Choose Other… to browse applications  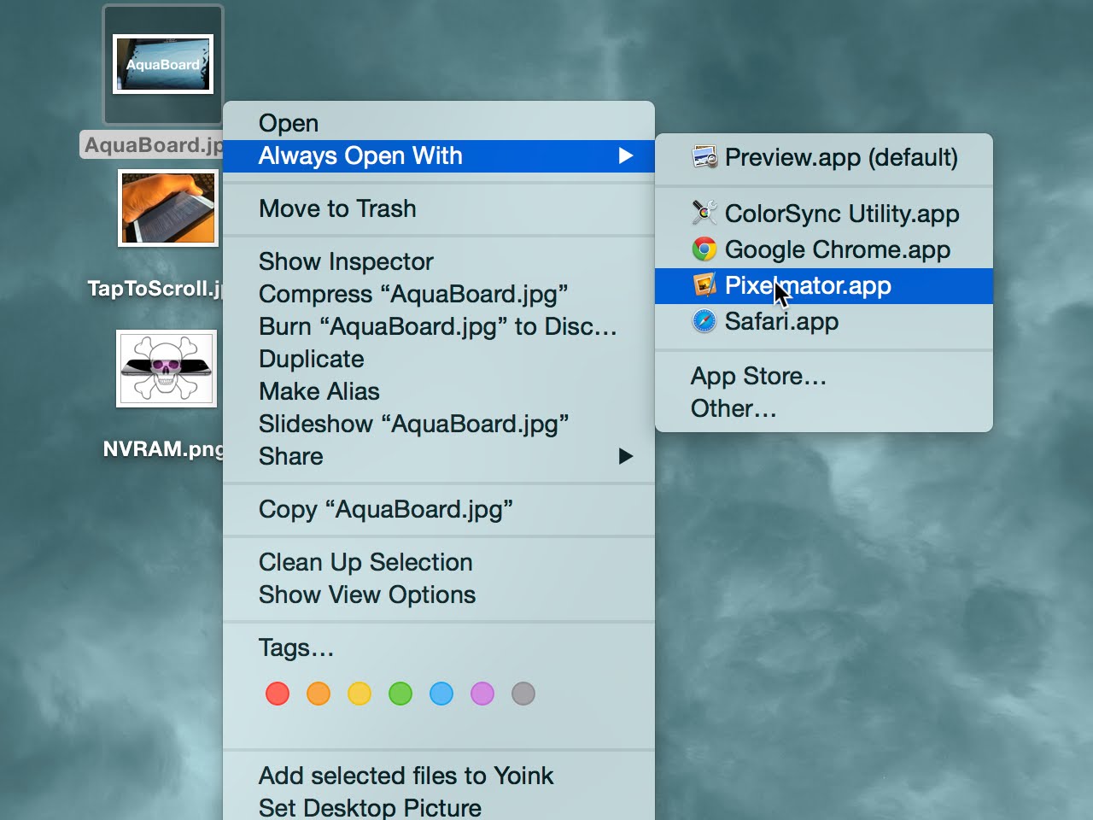tap(734, 408)
